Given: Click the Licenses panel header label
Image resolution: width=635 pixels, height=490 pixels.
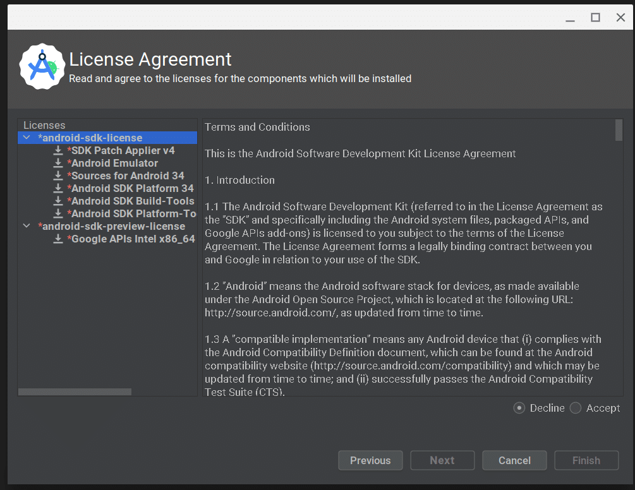Looking at the screenshot, I should (44, 125).
